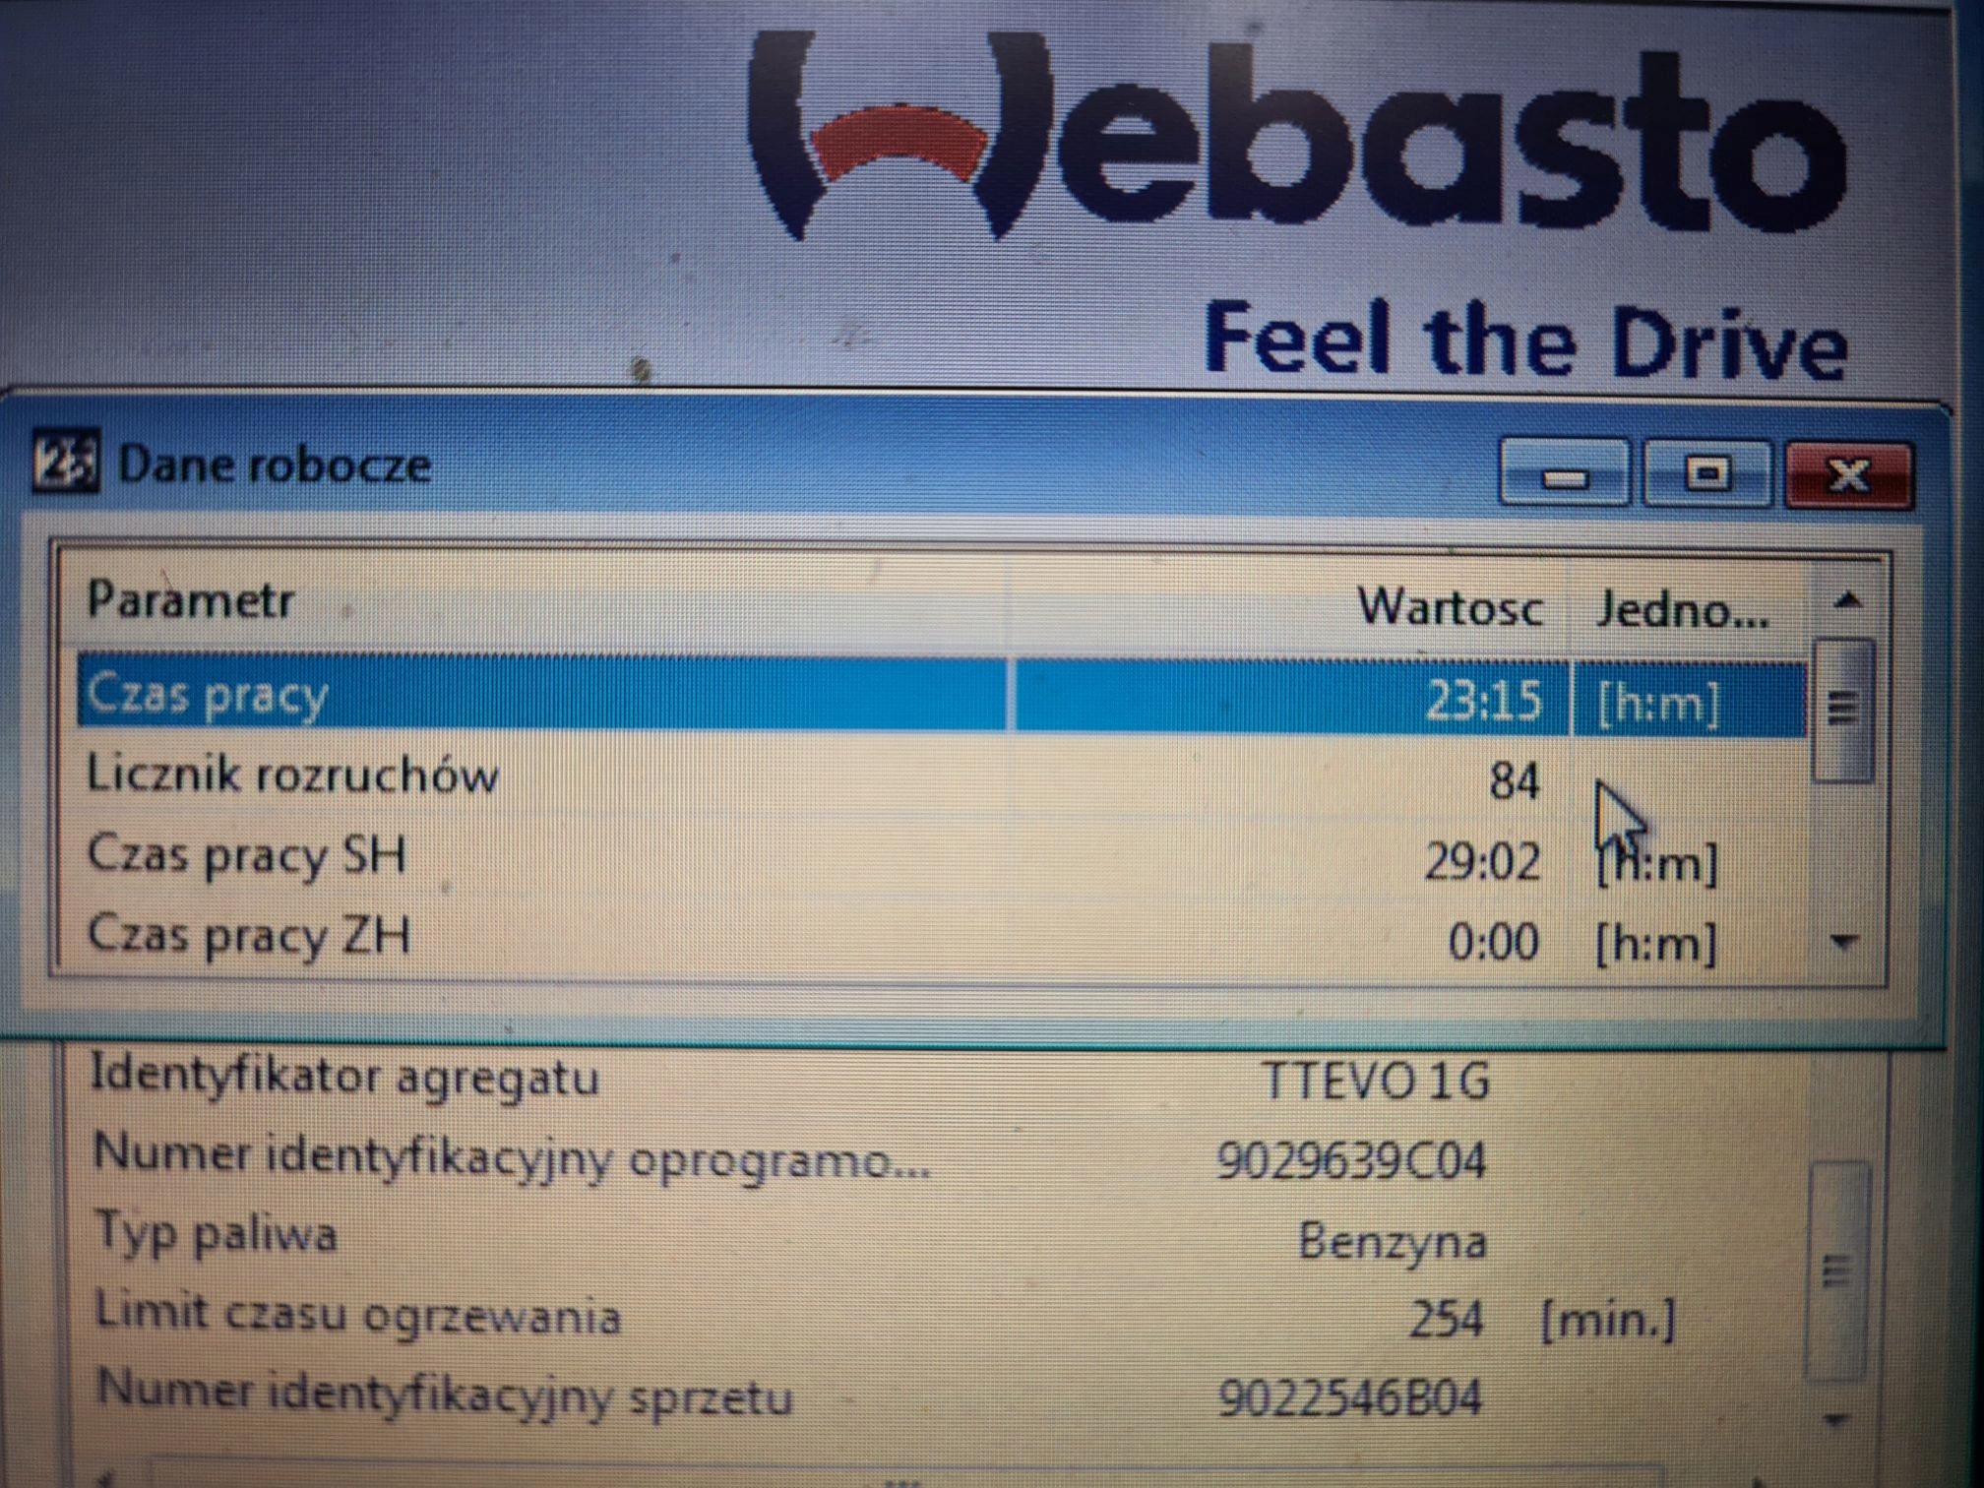The image size is (1984, 1488).
Task: Click the 0:00 value cell
Action: (1494, 943)
